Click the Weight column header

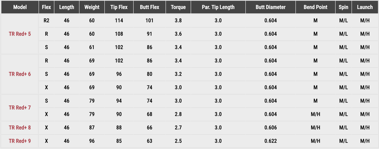92,7
